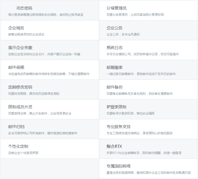Click the 展示企业形象 heading
The image size is (198, 179).
point(20,48)
